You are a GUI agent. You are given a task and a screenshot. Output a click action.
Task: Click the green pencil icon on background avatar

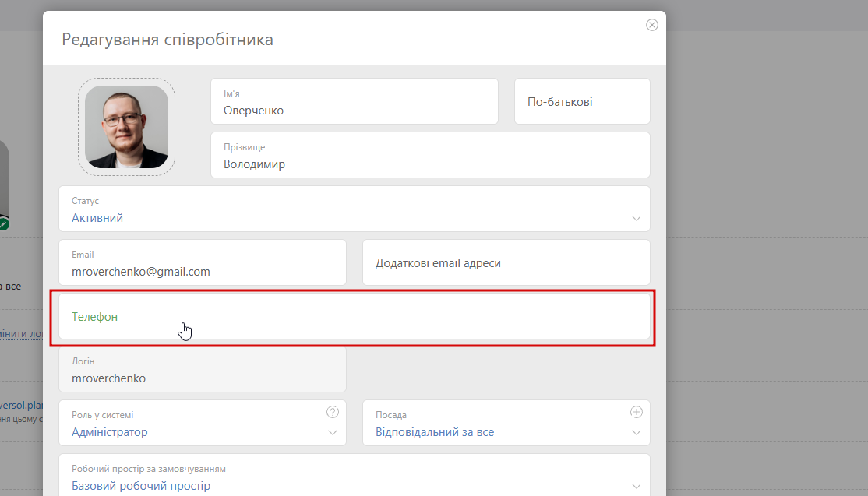point(4,224)
